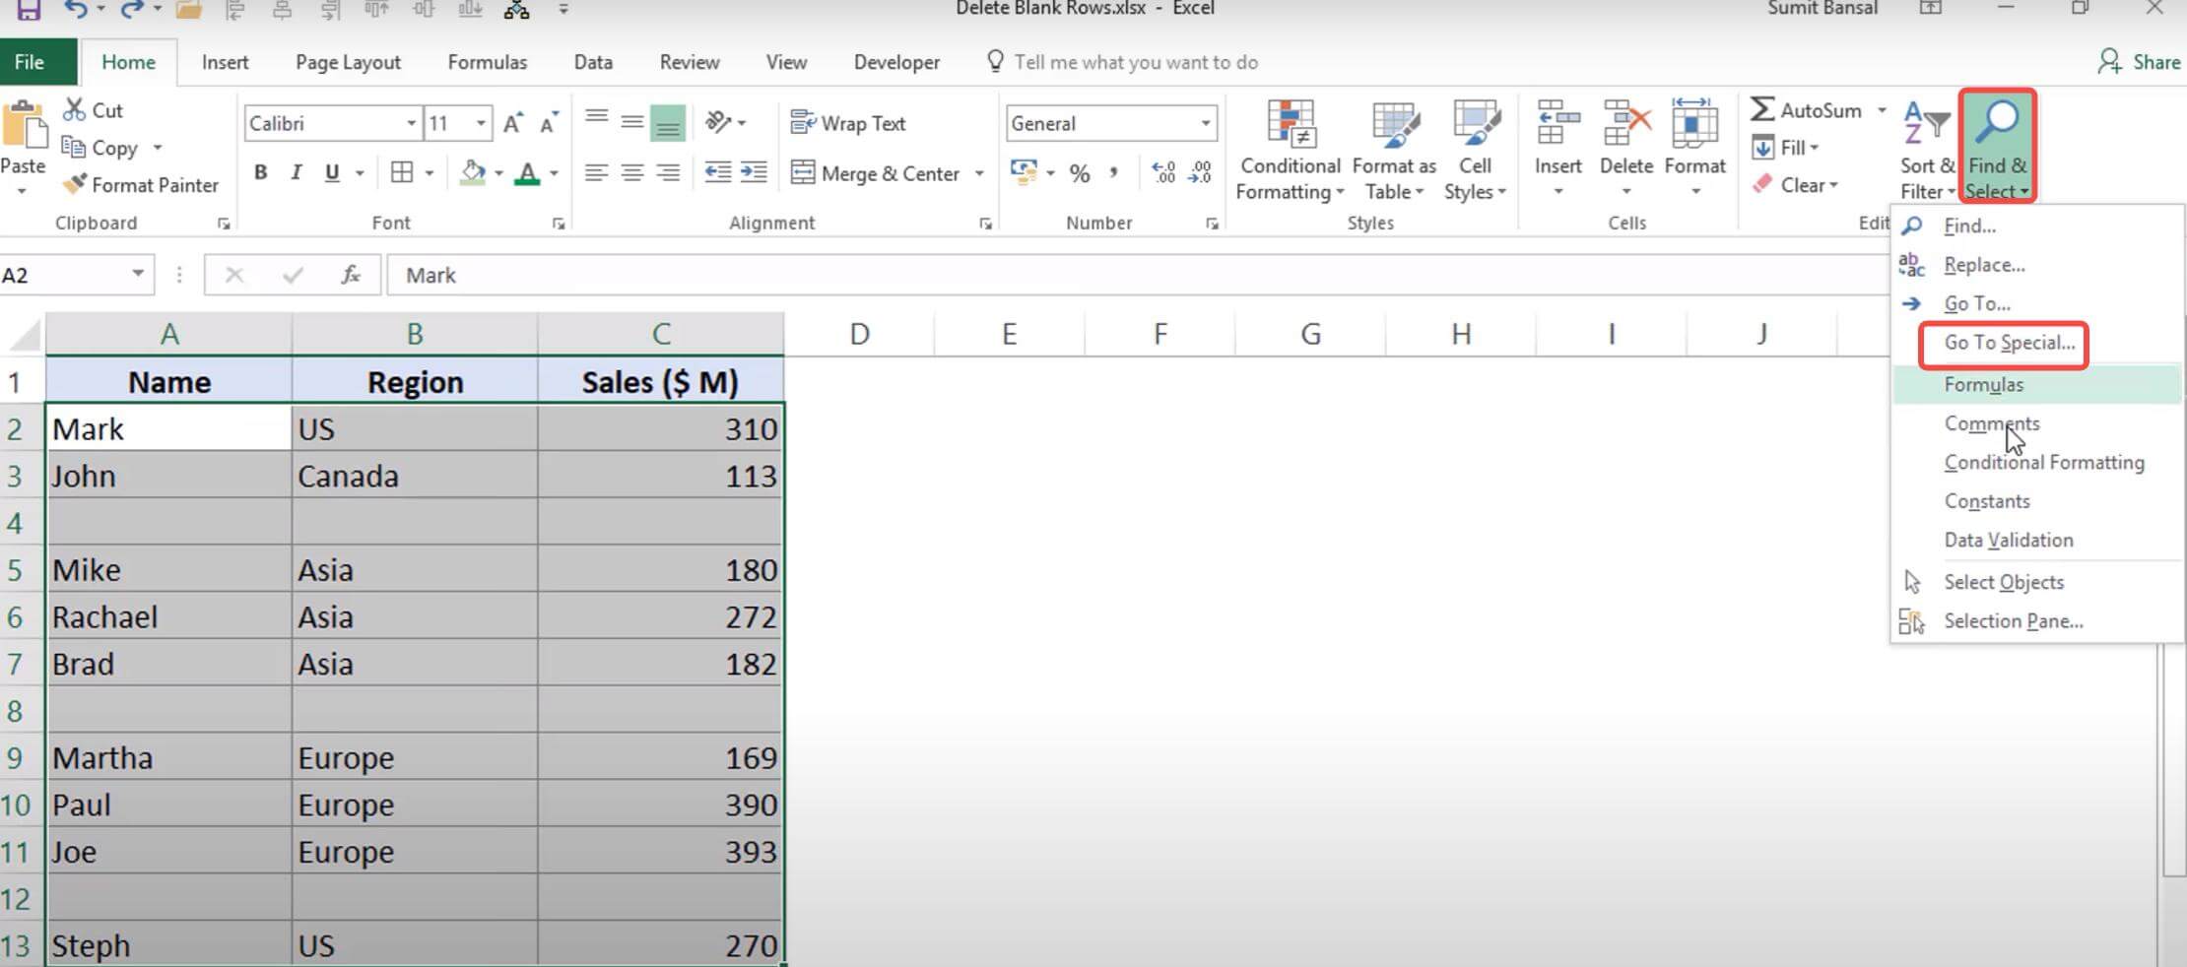Choose Go To Special from the menu
2187x967 pixels.
point(2005,344)
